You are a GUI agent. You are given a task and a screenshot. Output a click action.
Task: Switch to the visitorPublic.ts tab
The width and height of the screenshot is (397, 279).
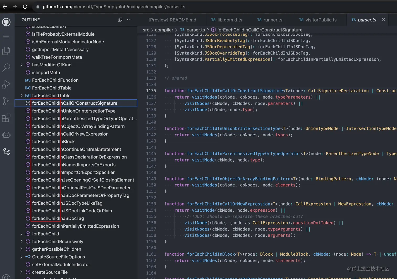pos(318,20)
